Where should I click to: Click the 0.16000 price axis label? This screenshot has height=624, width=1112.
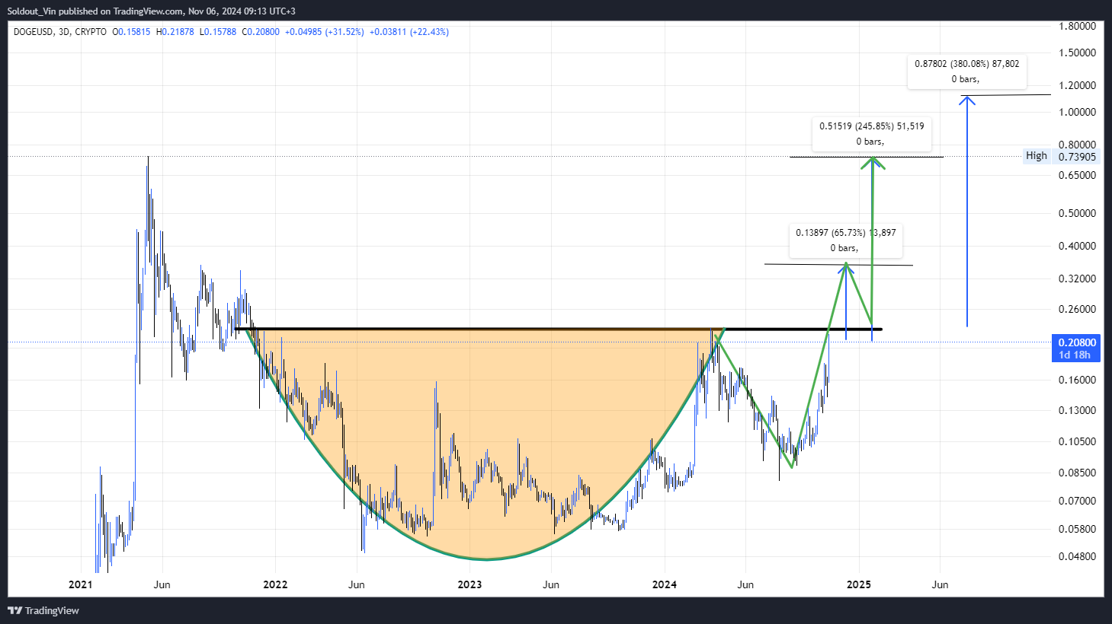click(1077, 380)
